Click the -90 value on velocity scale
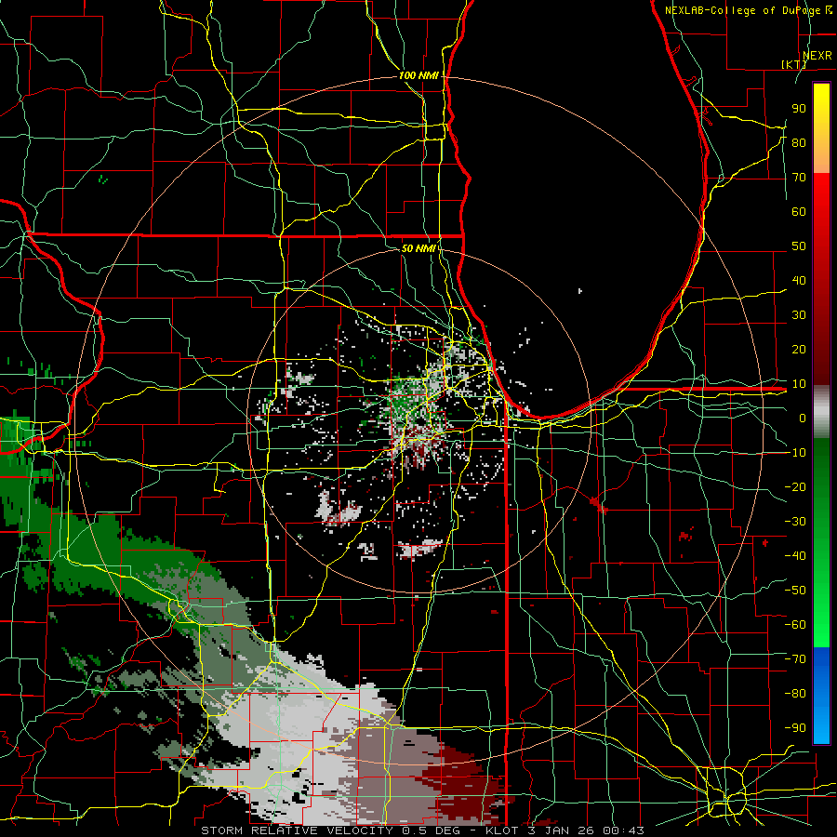837x837 pixels. (x=795, y=727)
